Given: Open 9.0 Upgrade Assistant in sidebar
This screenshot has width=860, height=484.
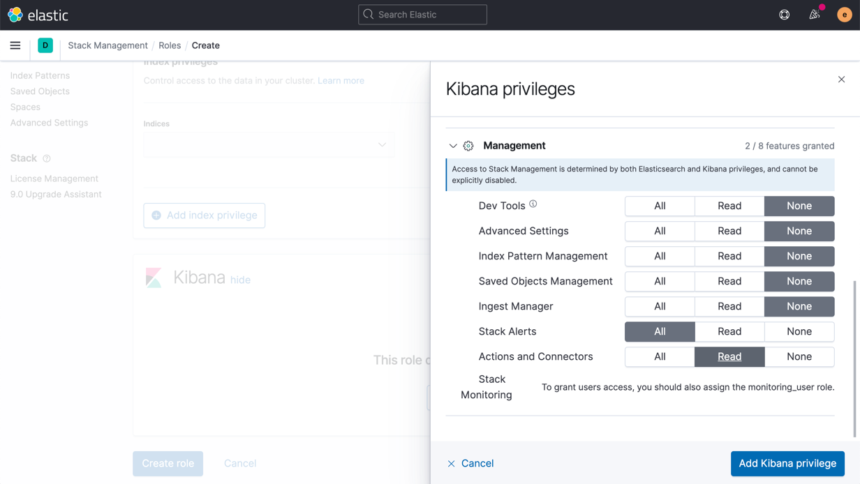Looking at the screenshot, I should pos(56,195).
